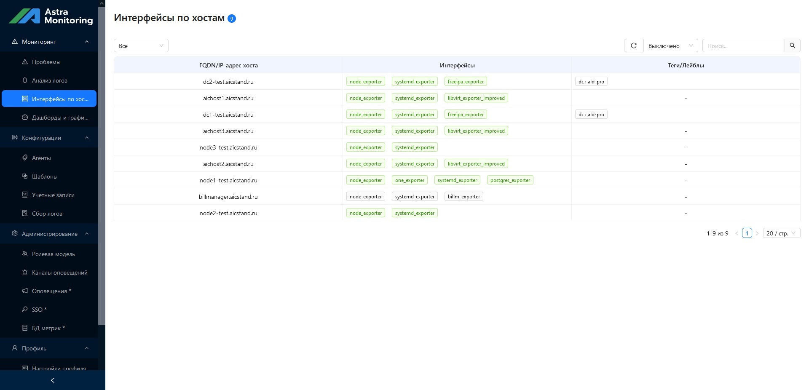Image resolution: width=809 pixels, height=390 pixels.
Task: Click the sidebar vertical scrollbar
Action: point(102,168)
